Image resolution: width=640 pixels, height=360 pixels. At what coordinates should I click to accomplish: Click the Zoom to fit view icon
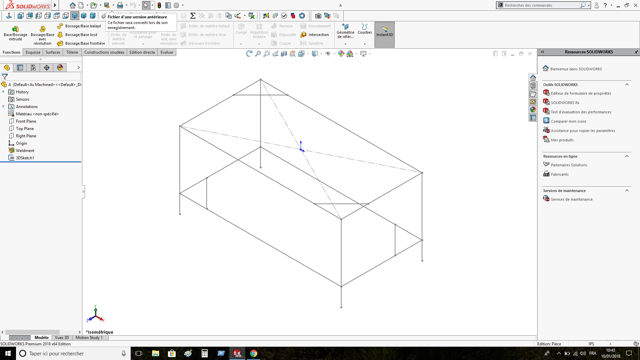tap(258, 54)
